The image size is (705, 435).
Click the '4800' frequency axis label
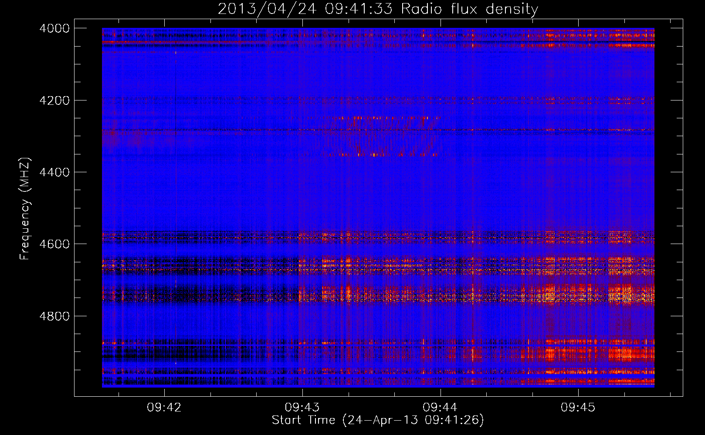pyautogui.click(x=54, y=316)
